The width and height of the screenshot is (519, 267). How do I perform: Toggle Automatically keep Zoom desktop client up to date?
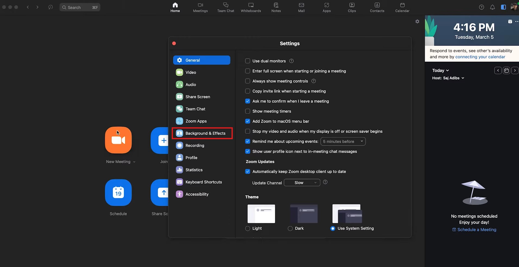pos(247,172)
